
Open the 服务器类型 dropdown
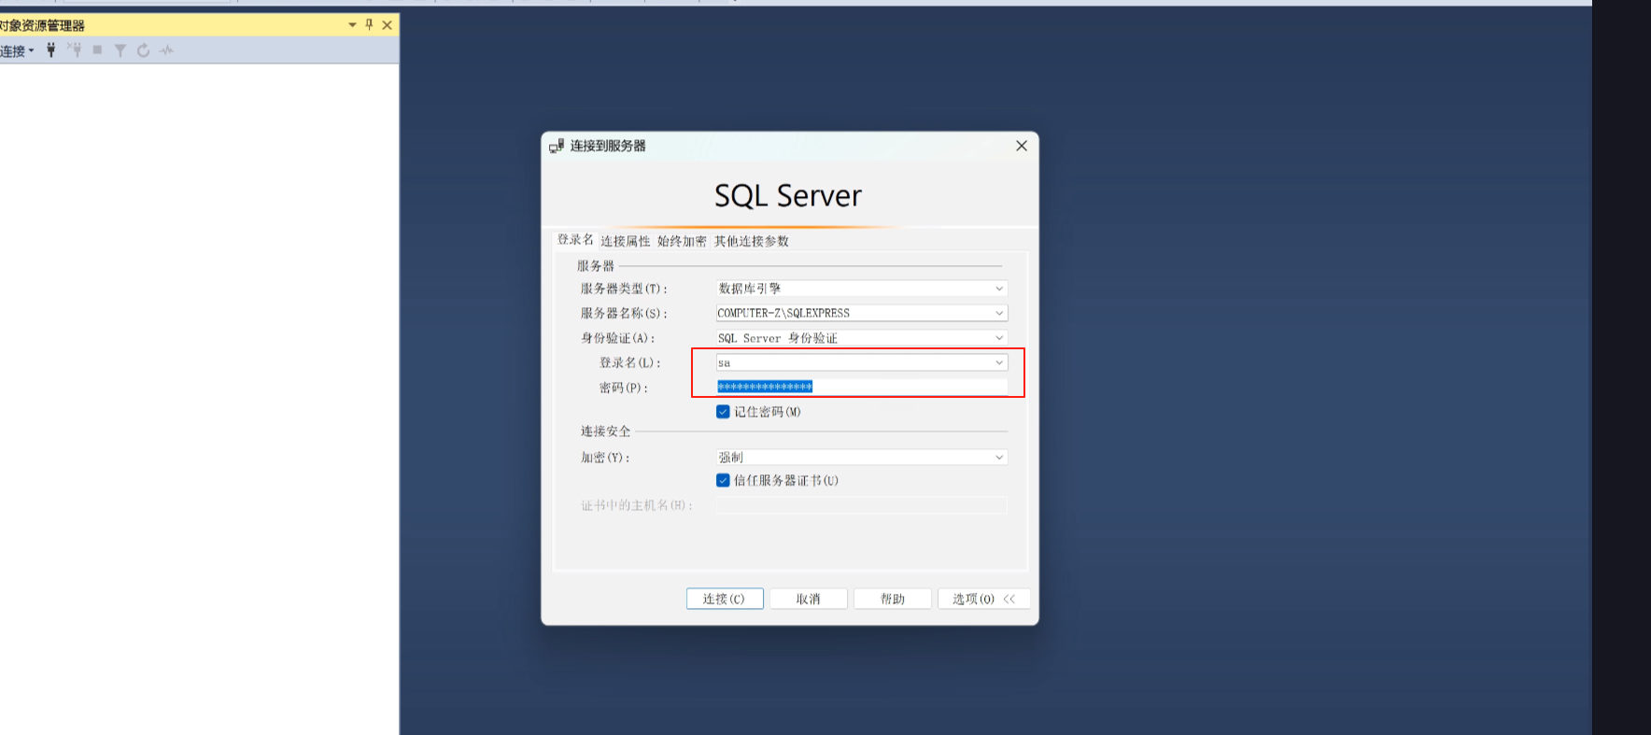coord(862,289)
